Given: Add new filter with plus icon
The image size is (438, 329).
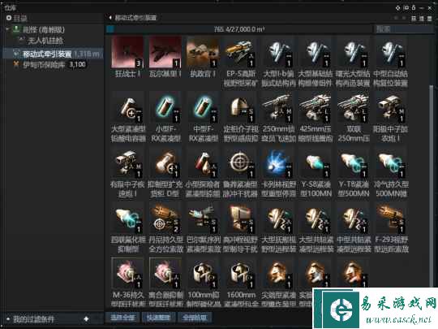Looking at the screenshot, I should 86,318.
